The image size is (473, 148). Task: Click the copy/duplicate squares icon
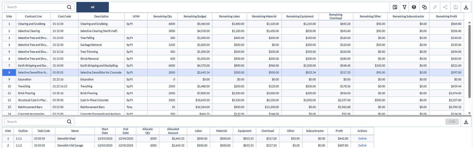click(425, 7)
